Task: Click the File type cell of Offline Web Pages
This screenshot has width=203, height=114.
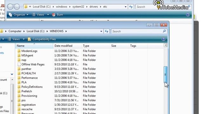Action: coord(85,64)
